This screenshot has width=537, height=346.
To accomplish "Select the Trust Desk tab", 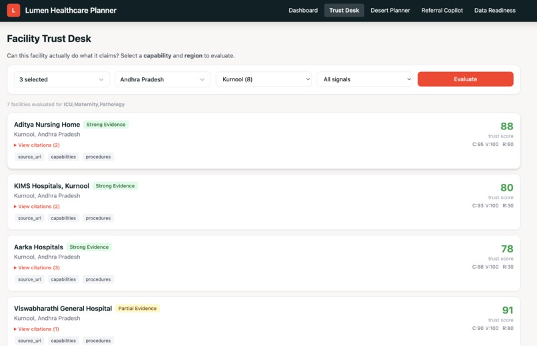I will 344,10.
